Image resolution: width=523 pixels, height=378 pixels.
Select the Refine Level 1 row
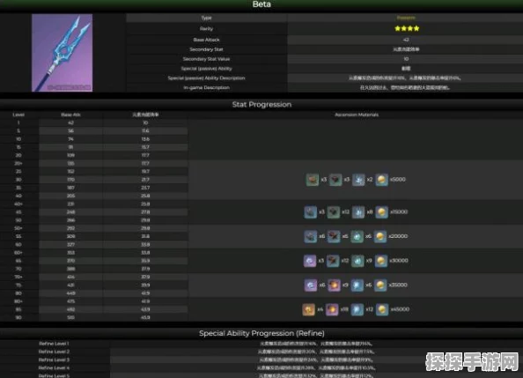[261, 344]
